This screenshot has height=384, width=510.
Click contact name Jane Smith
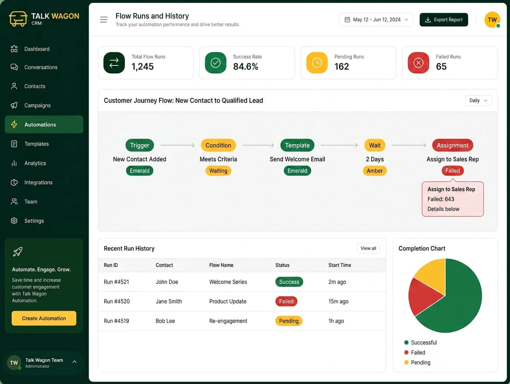tap(169, 302)
